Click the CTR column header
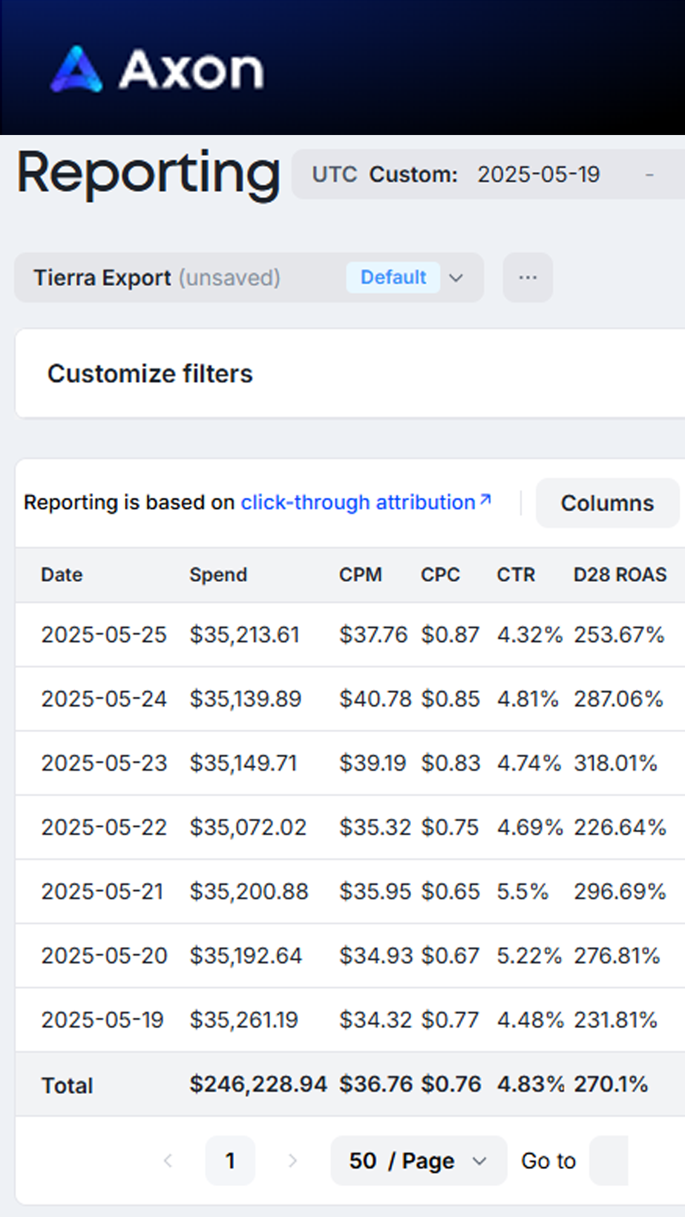 (x=516, y=575)
